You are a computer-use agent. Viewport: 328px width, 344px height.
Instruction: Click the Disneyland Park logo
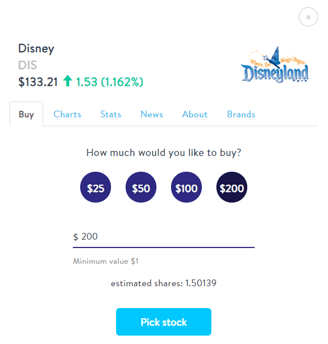[275, 65]
